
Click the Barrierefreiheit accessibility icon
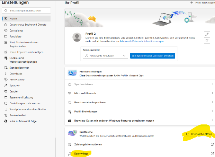pyautogui.click(x=6, y=115)
